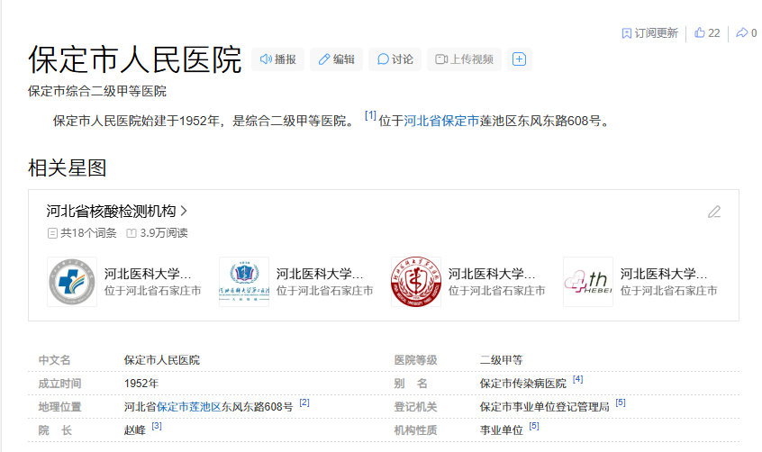Open first hospital logo with blue cross
762x452 pixels.
[x=72, y=282]
